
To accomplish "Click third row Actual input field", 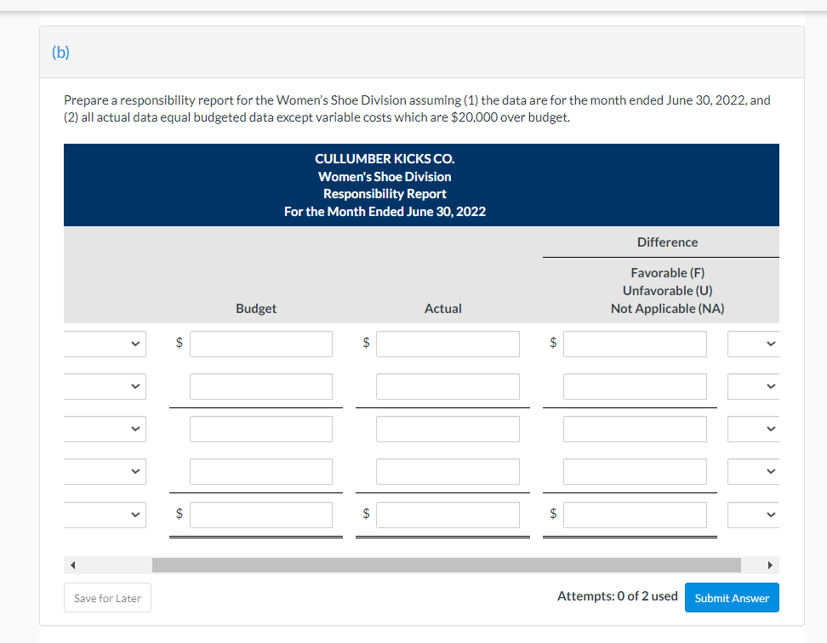I will (x=448, y=429).
